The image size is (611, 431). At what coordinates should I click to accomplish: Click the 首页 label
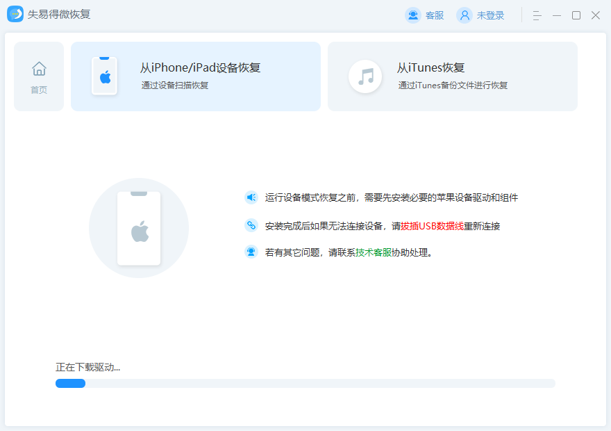click(39, 90)
